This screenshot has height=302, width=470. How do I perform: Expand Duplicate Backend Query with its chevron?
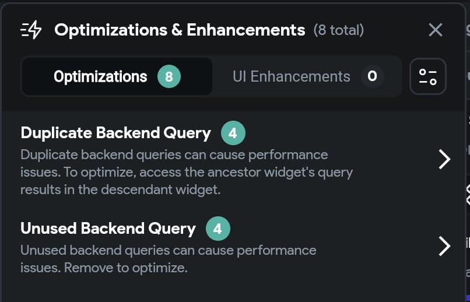[444, 159]
